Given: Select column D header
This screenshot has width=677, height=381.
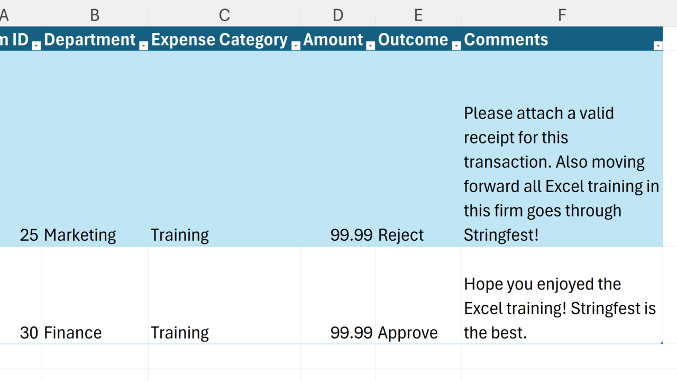Looking at the screenshot, I should [338, 15].
